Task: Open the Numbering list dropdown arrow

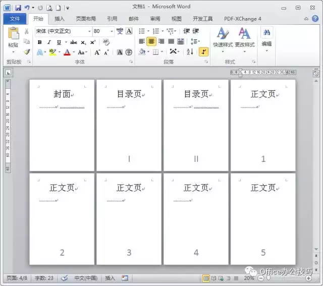Action: pyautogui.click(x=163, y=31)
